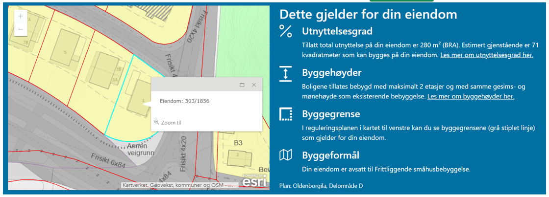Close the Eiendom popup
Viewport: 549px width, 197px height.
(254, 85)
